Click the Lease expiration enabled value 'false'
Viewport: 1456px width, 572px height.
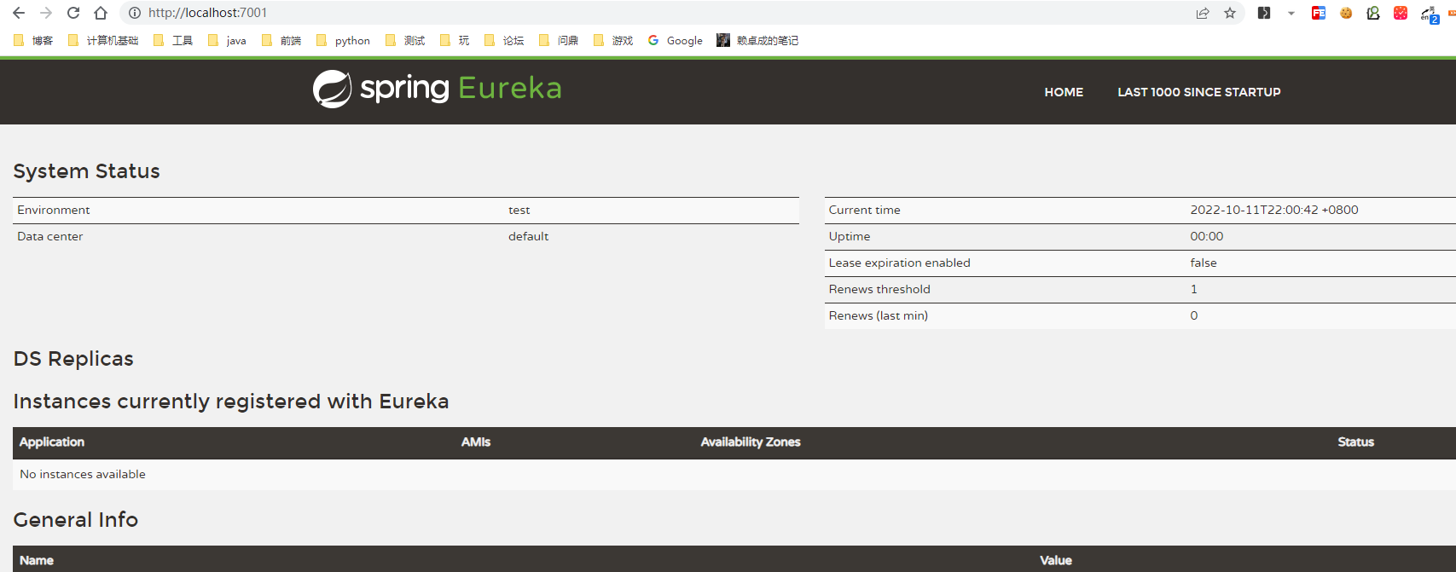(1204, 263)
